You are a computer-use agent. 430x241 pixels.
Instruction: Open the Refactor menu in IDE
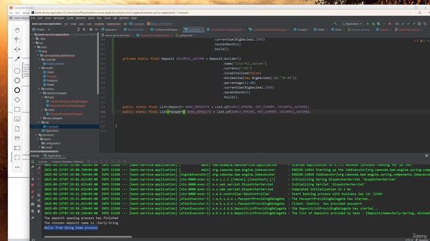[81, 18]
